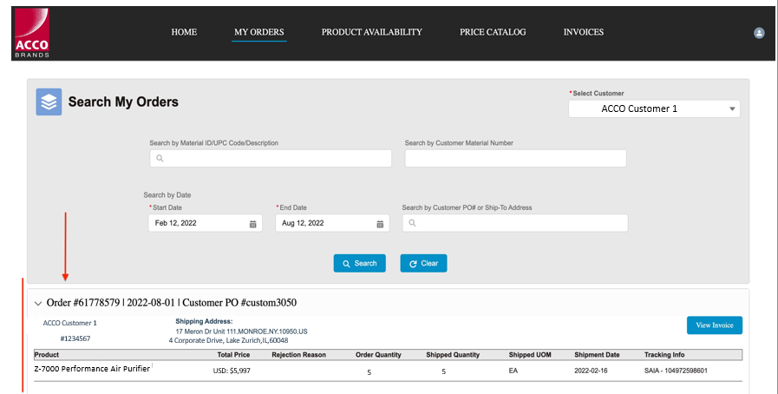Viewport: 778px width, 394px height.
Task: Click the Tracking Info column header
Action: click(x=664, y=355)
